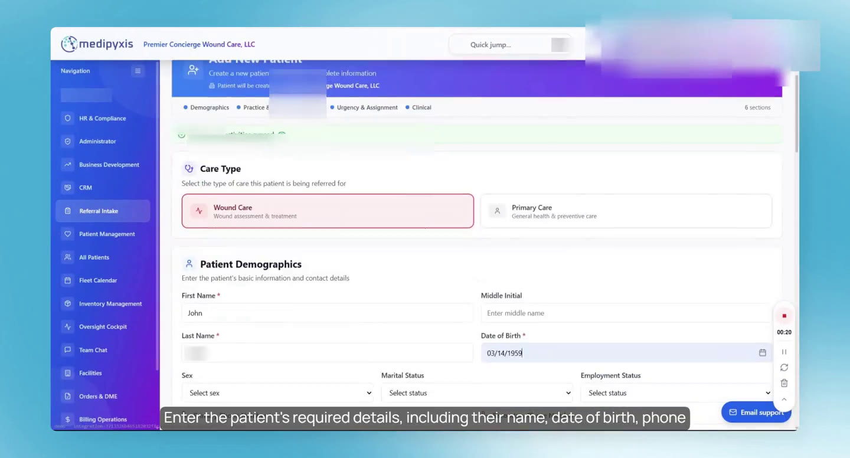Click the Fleet Calendar icon
The width and height of the screenshot is (850, 458).
[67, 280]
